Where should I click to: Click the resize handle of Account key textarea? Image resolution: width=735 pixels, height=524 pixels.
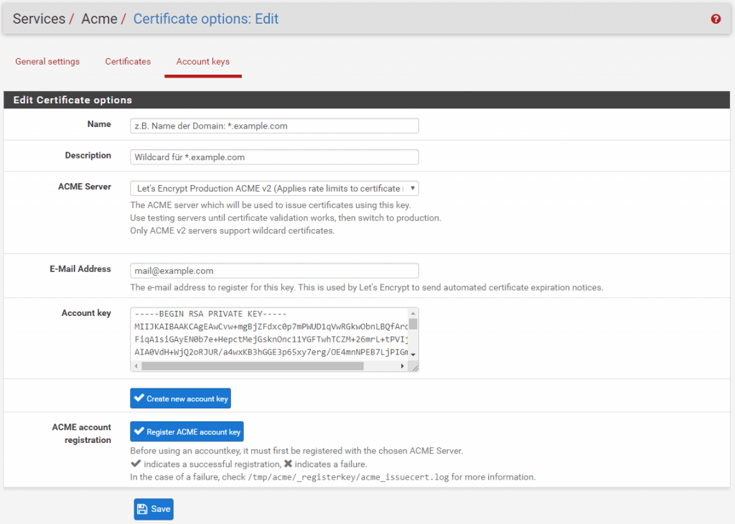tap(413, 367)
